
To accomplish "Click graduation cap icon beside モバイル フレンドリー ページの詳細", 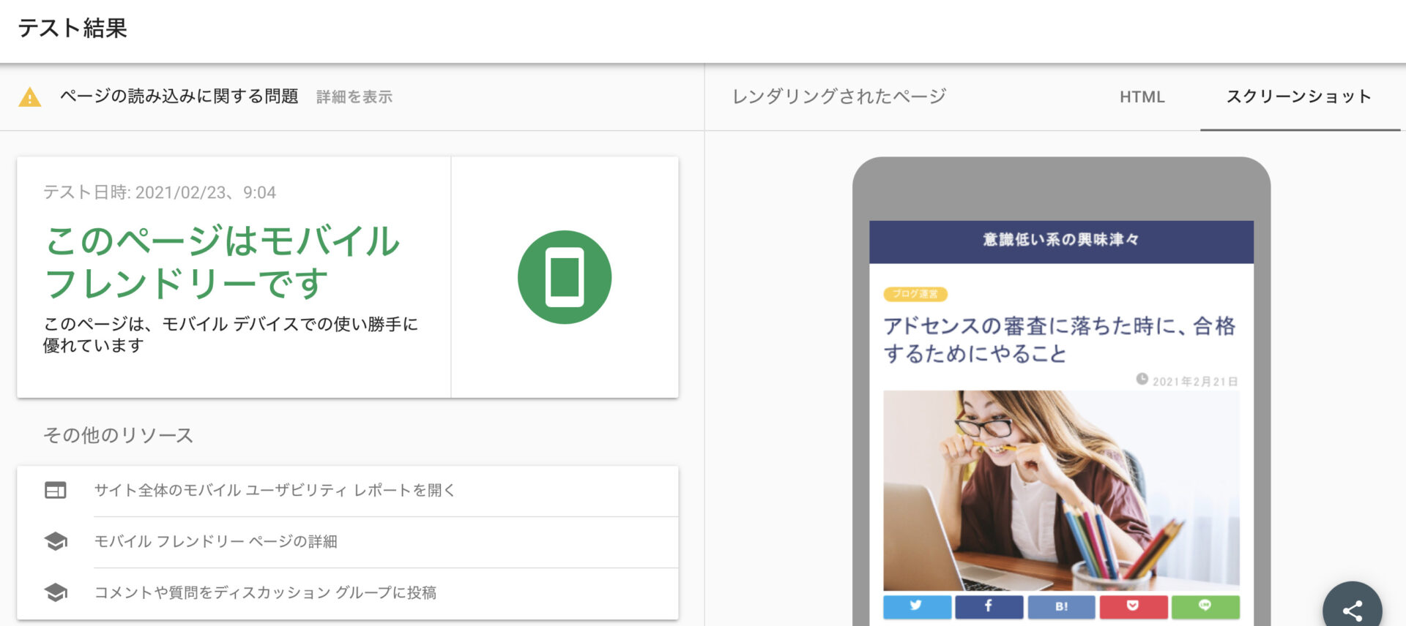I will point(56,541).
